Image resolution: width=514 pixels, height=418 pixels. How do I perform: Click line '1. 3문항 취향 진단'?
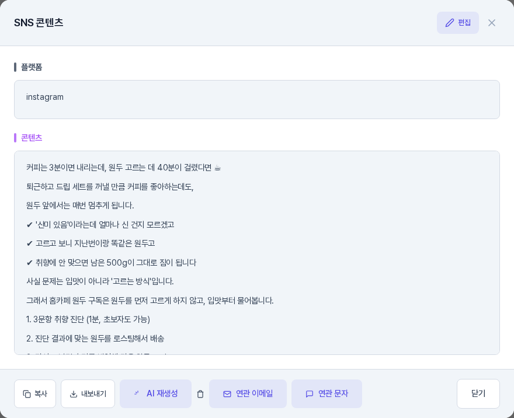tap(88, 319)
